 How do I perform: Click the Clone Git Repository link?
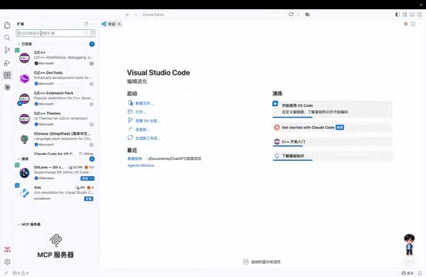click(148, 121)
